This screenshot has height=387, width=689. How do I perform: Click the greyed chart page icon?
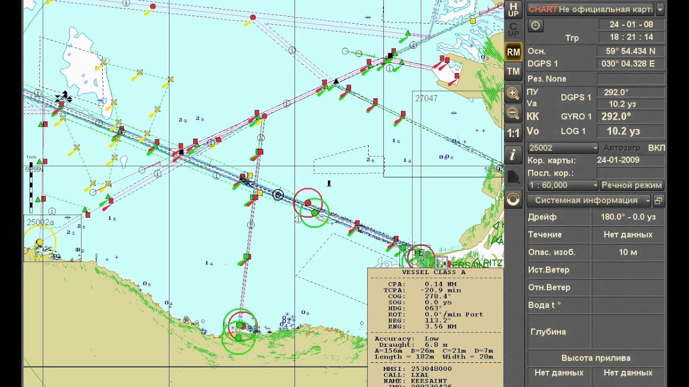click(x=514, y=177)
